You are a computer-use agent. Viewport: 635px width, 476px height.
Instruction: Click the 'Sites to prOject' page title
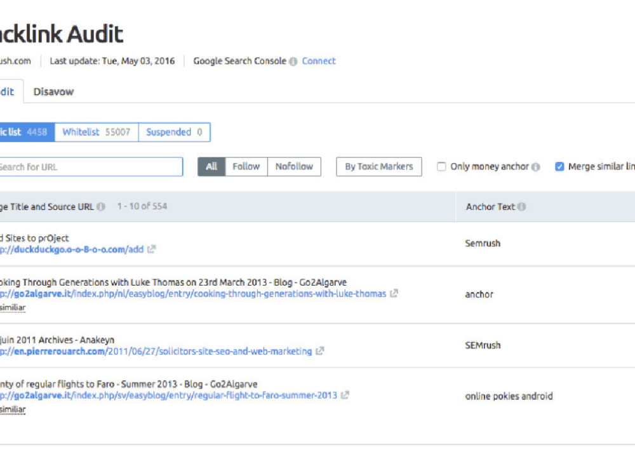tap(34, 238)
